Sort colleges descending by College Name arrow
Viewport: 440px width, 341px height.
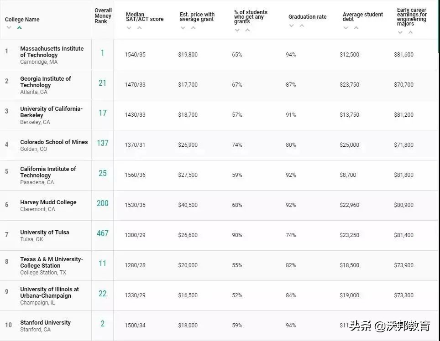coord(8,28)
